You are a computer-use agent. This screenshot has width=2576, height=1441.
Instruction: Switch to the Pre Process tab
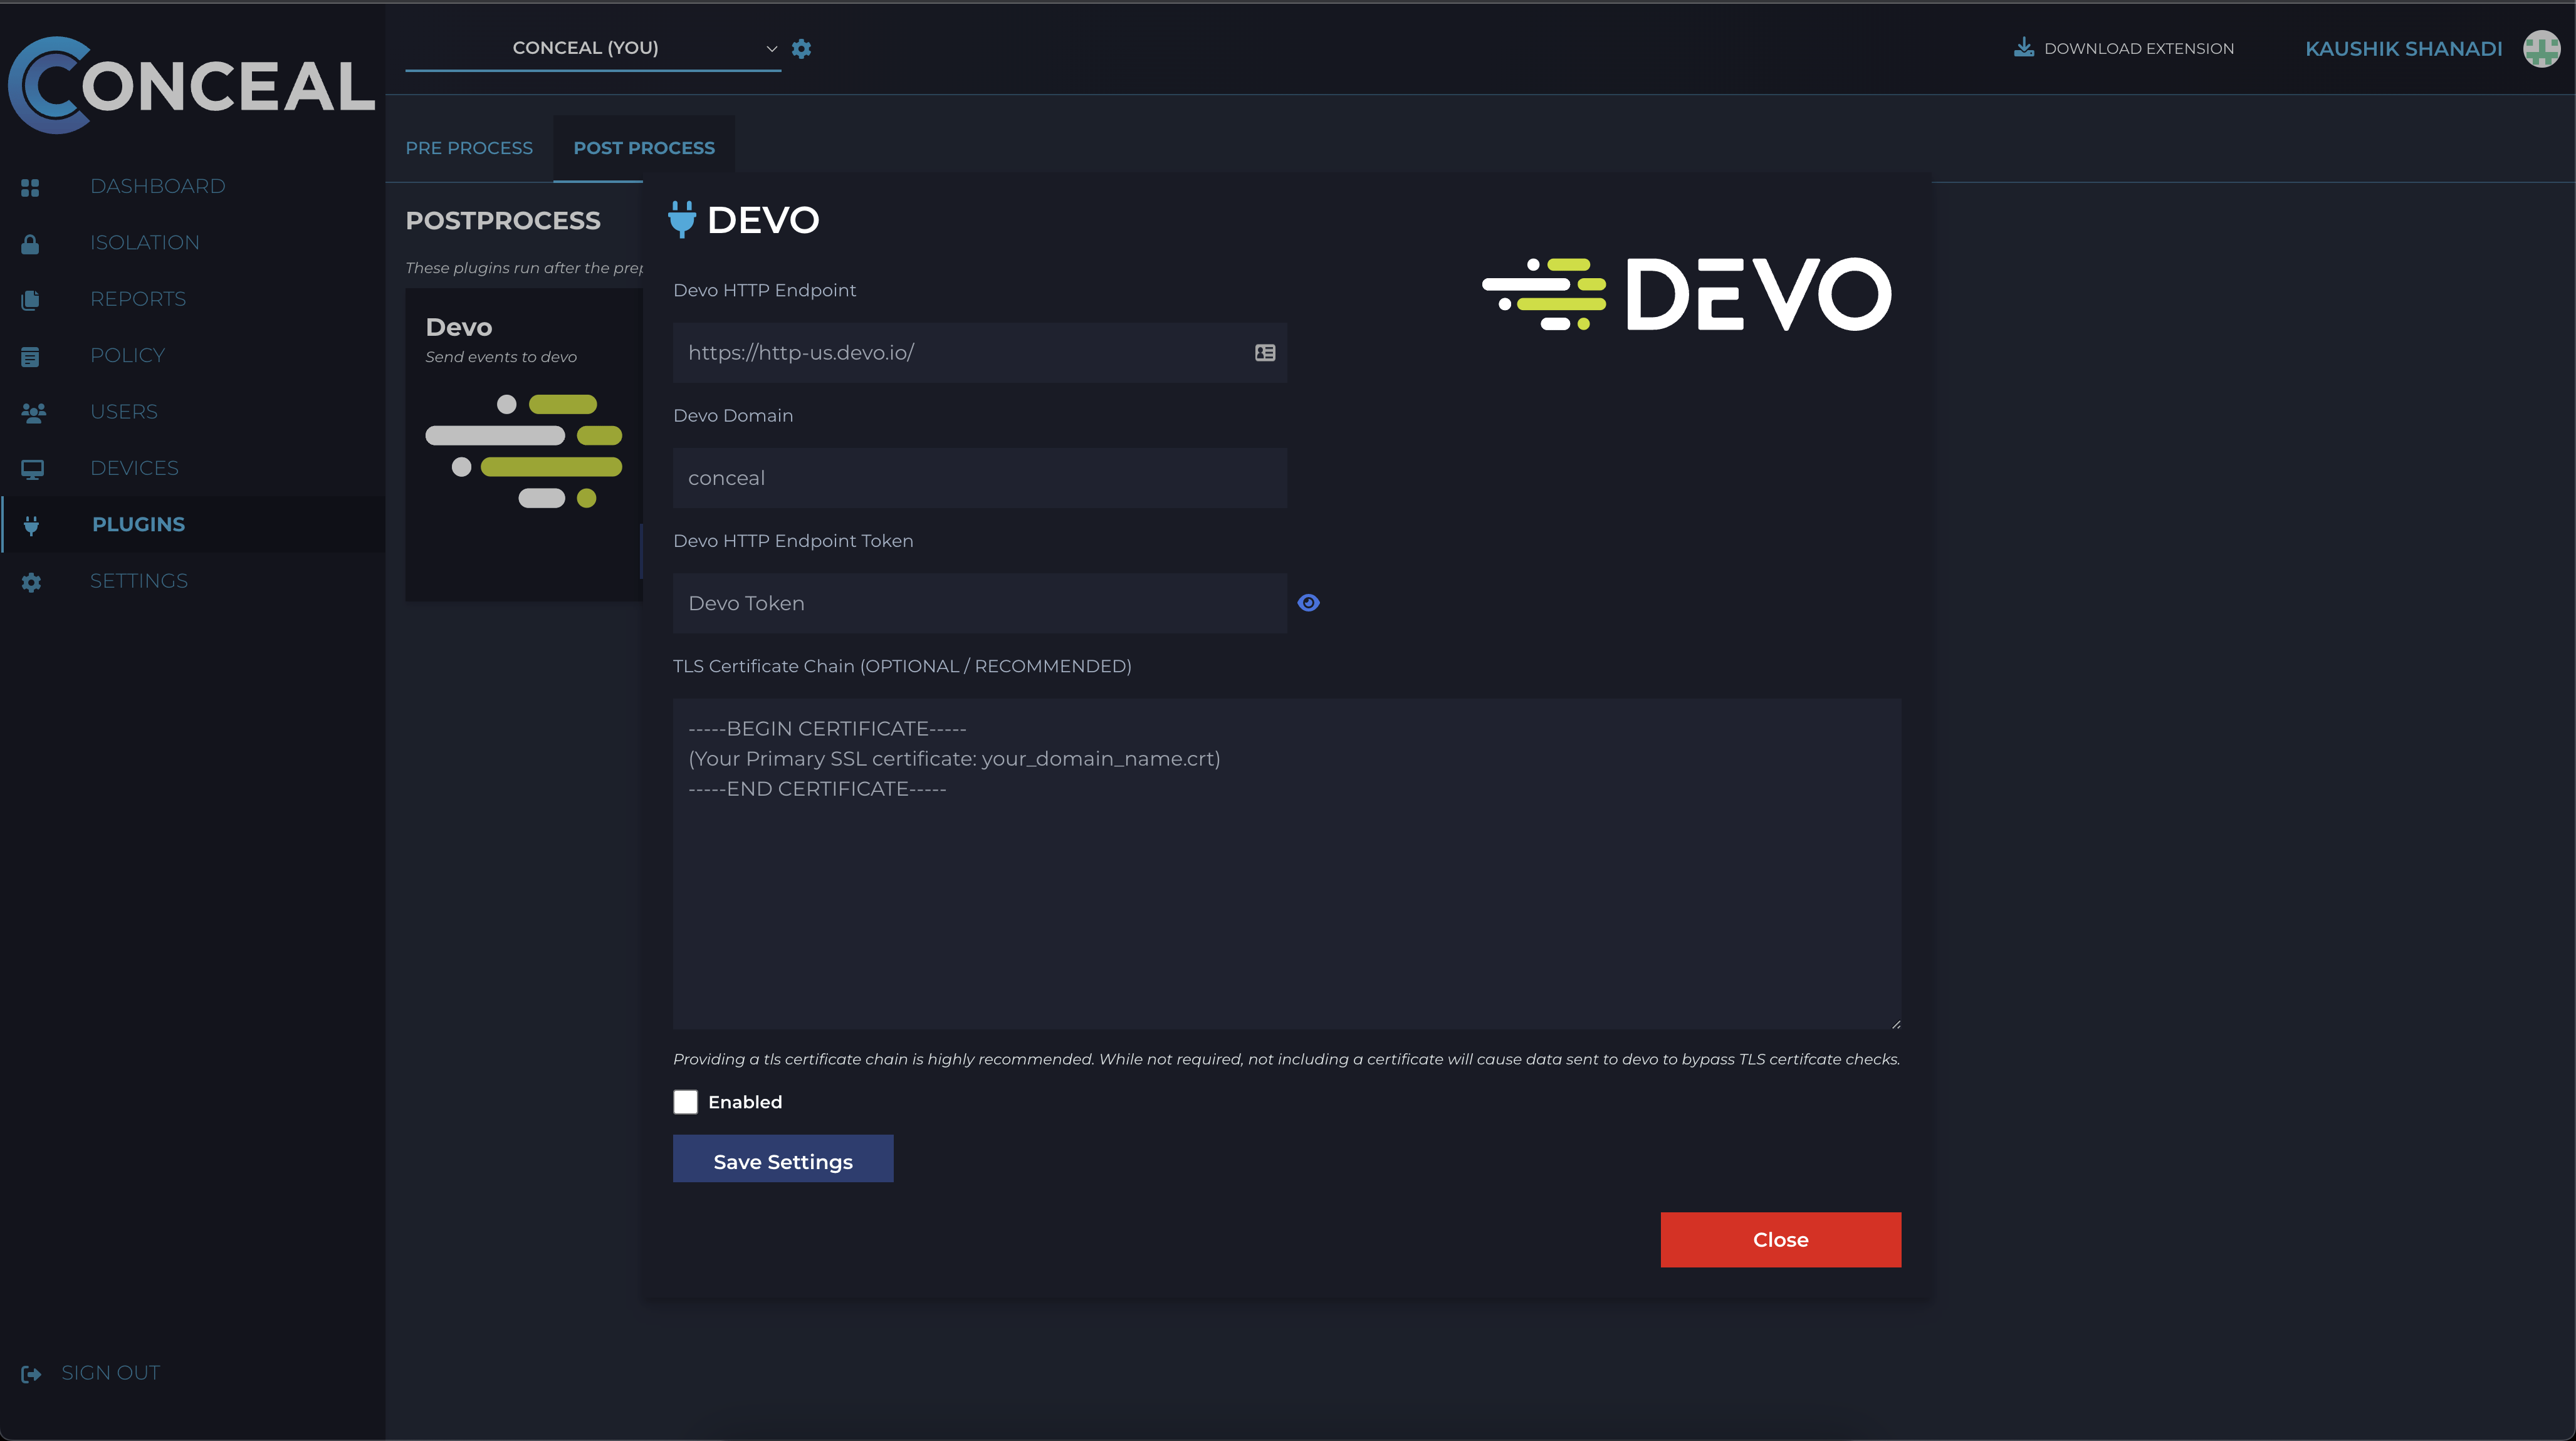469,147
